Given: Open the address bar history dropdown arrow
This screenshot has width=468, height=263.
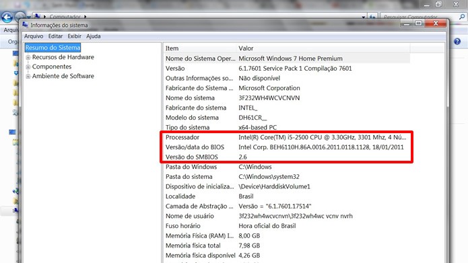Looking at the screenshot, I should tap(363, 17).
